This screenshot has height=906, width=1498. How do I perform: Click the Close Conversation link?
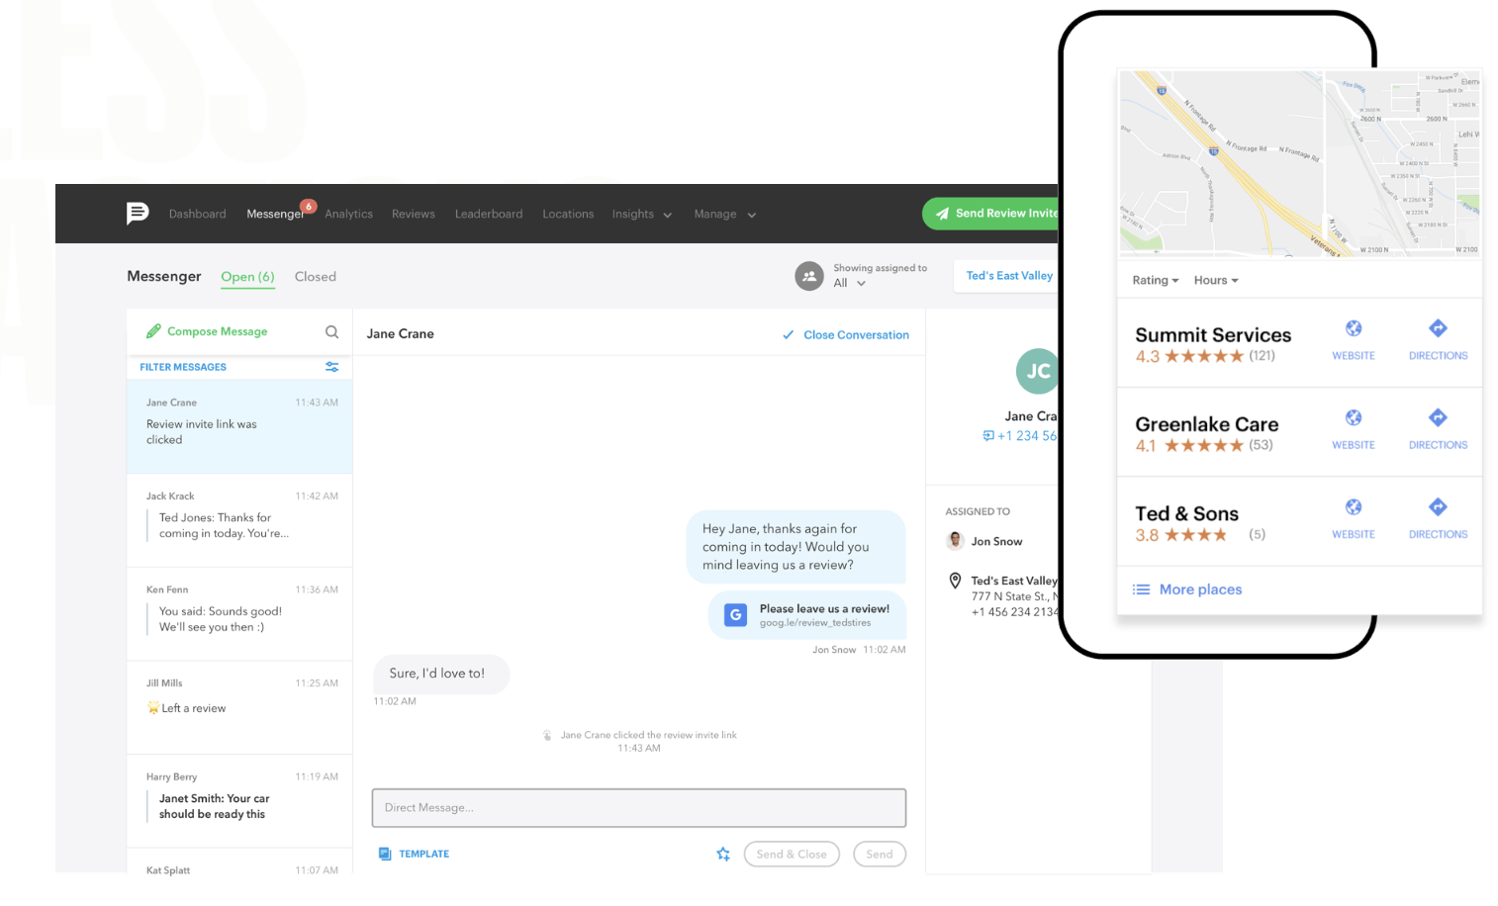point(846,335)
